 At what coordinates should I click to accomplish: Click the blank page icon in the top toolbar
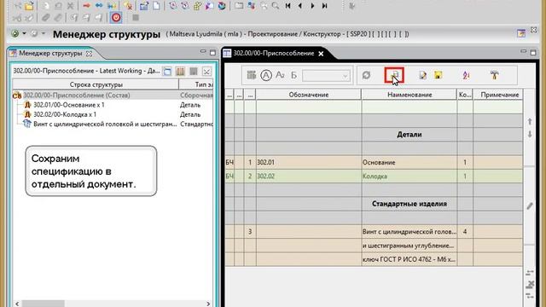click(x=156, y=6)
